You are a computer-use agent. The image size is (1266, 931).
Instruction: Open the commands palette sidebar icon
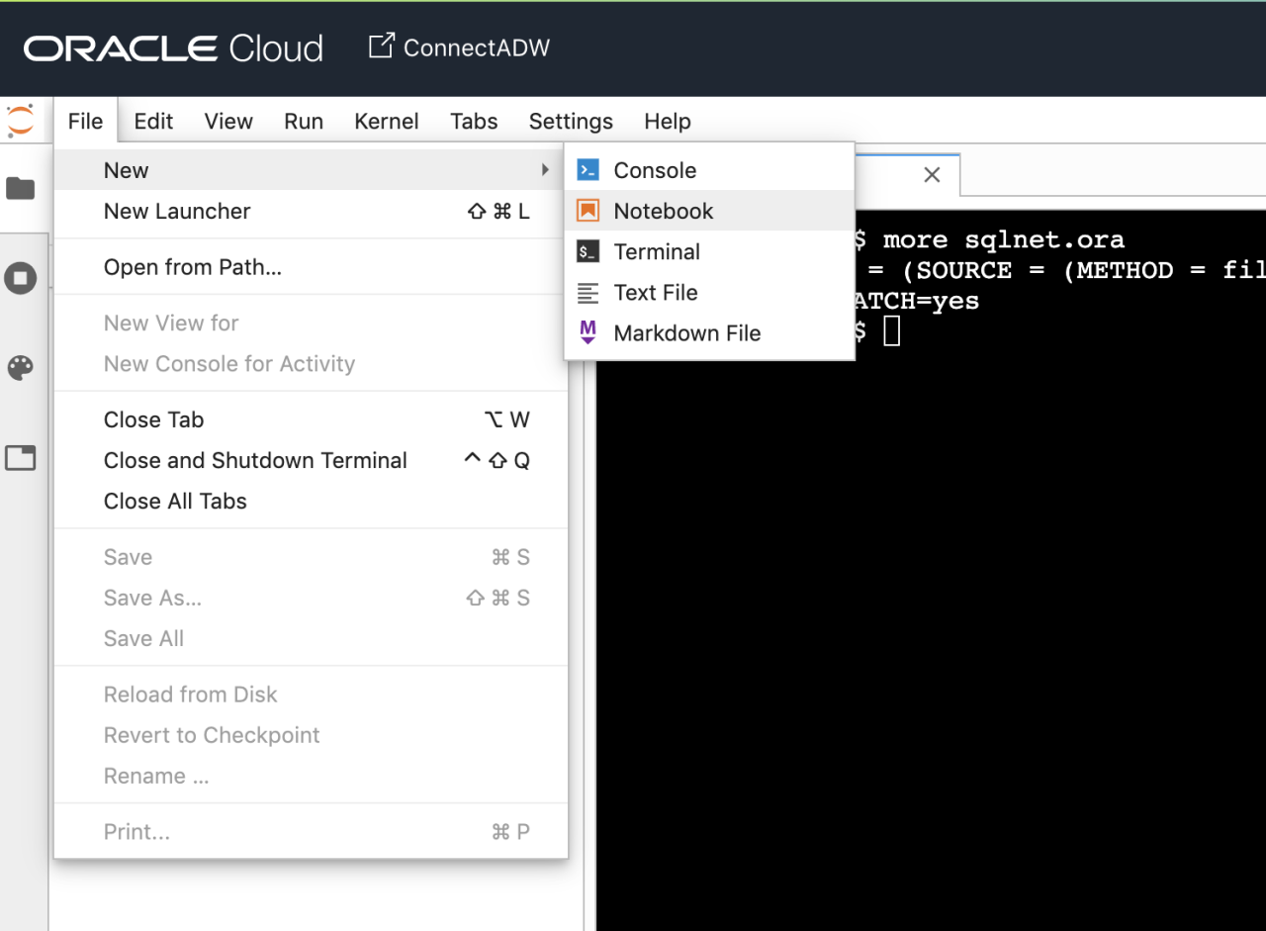pos(21,368)
